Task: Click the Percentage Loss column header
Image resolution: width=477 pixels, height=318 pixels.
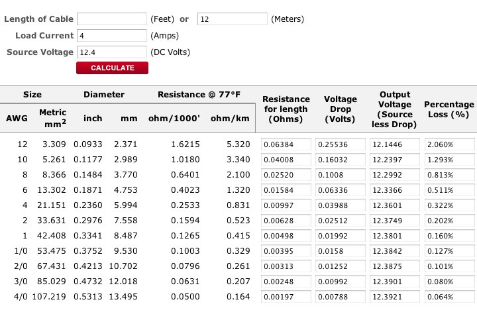Action: click(x=449, y=109)
